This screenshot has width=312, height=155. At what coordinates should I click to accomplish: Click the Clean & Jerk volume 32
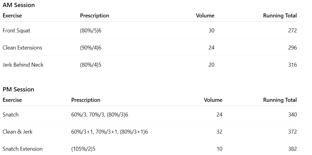tap(219, 132)
